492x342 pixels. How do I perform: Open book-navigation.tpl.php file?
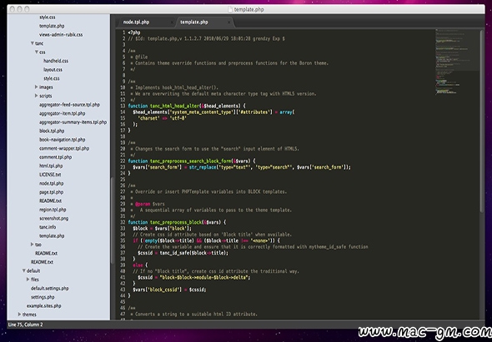pyautogui.click(x=63, y=140)
